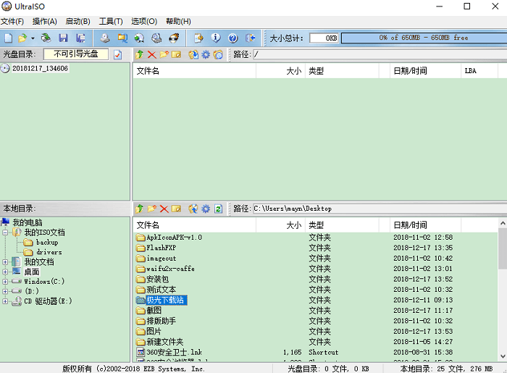Select the FlashFXP folder
The width and height of the screenshot is (507, 373).
(162, 248)
